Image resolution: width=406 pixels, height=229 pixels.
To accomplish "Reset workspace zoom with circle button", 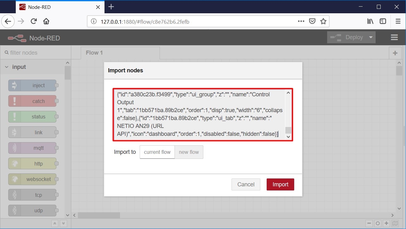I will 377,223.
